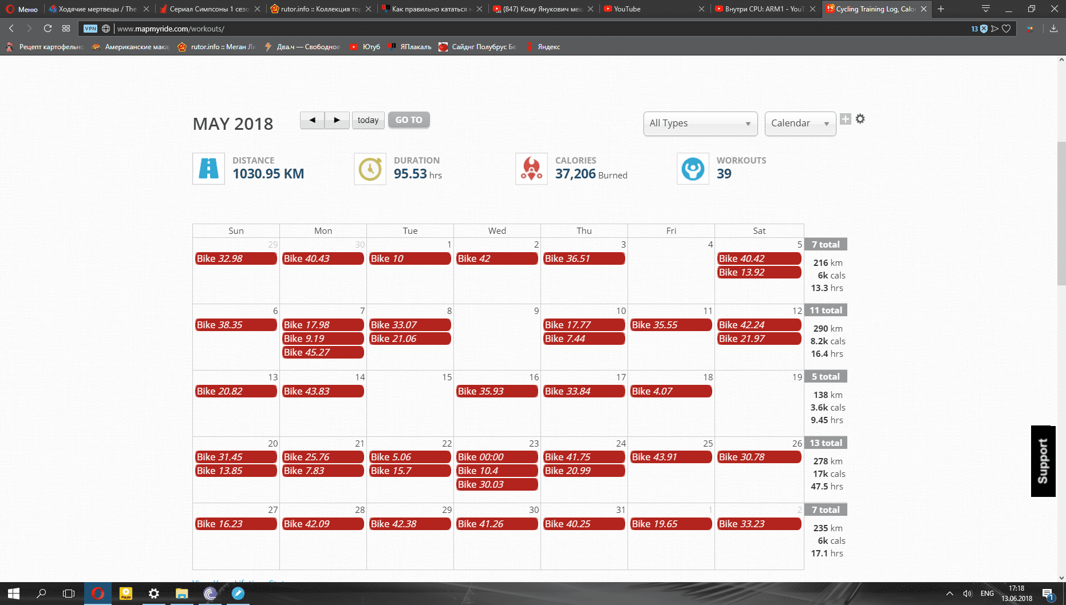Open Windows Start menu
Viewport: 1066px width, 605px height.
pos(14,594)
